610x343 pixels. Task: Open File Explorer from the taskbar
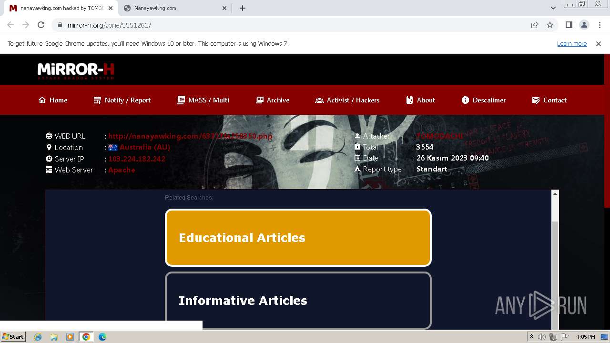tap(54, 337)
